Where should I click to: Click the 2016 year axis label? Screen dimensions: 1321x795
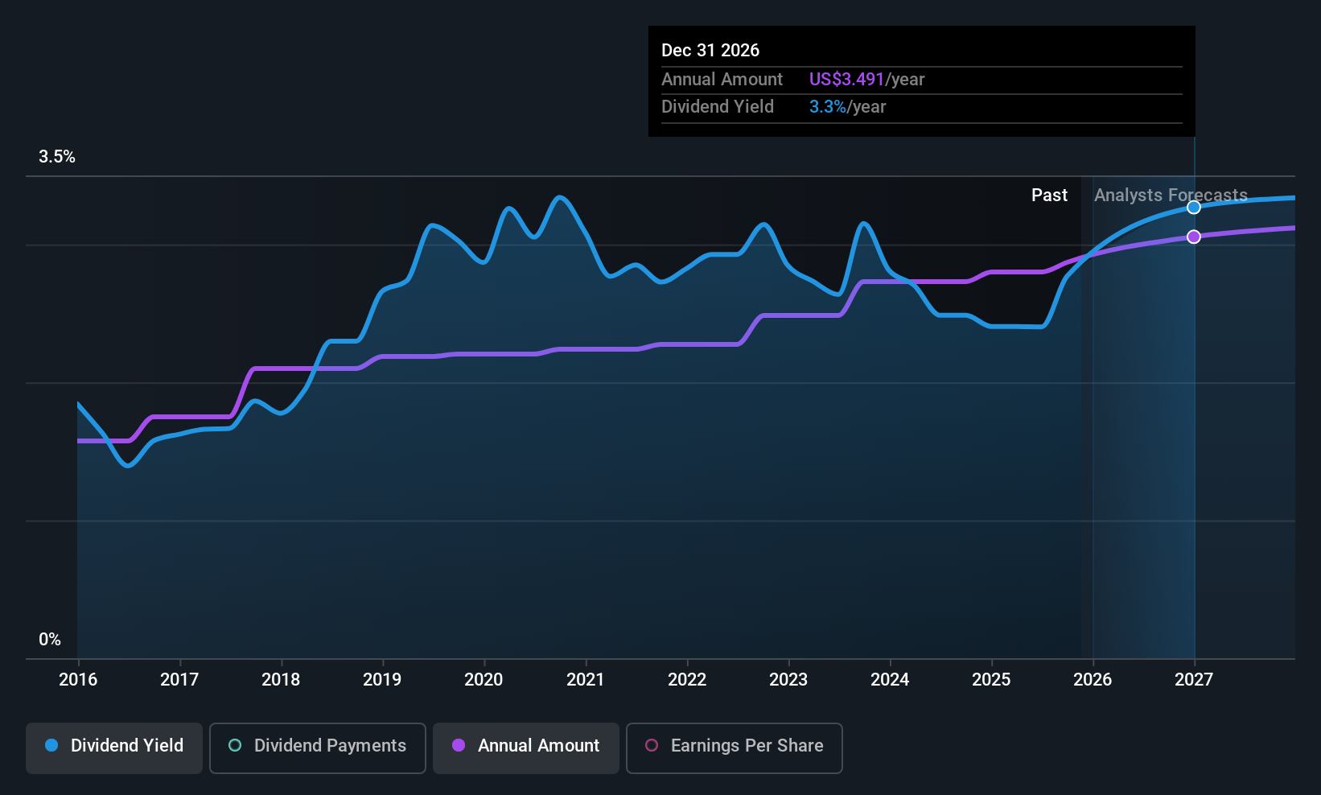pyautogui.click(x=77, y=679)
